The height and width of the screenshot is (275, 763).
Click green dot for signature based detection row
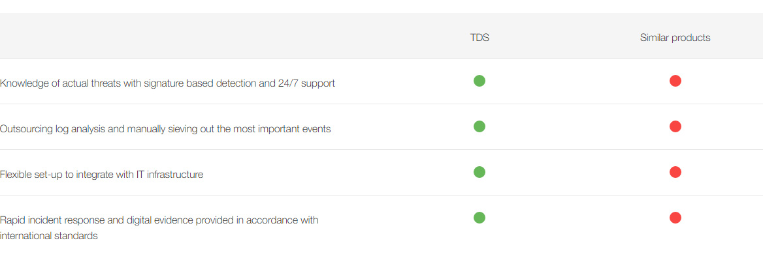tap(479, 81)
